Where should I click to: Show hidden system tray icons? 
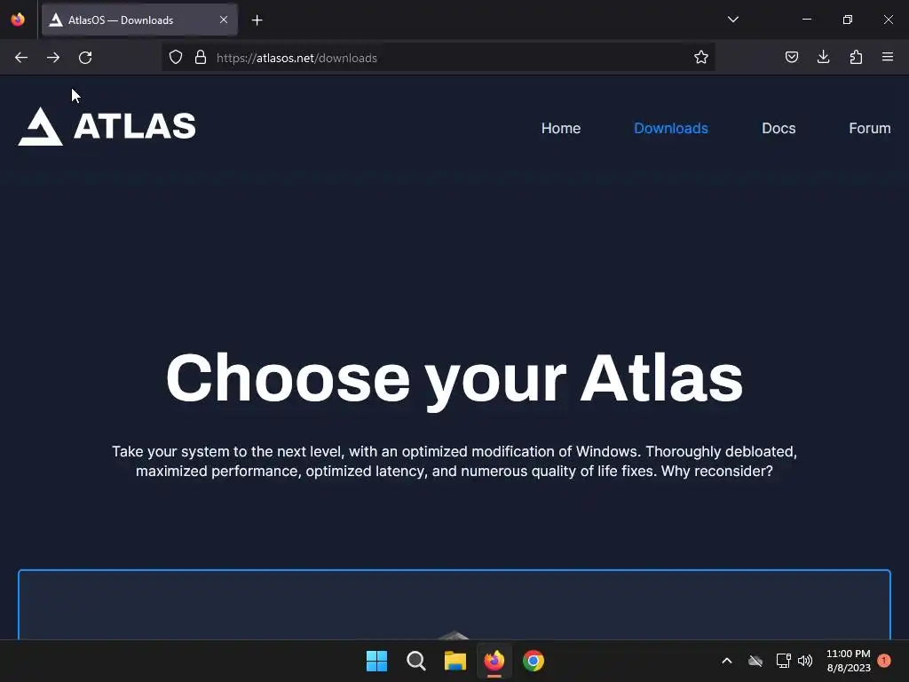726,661
